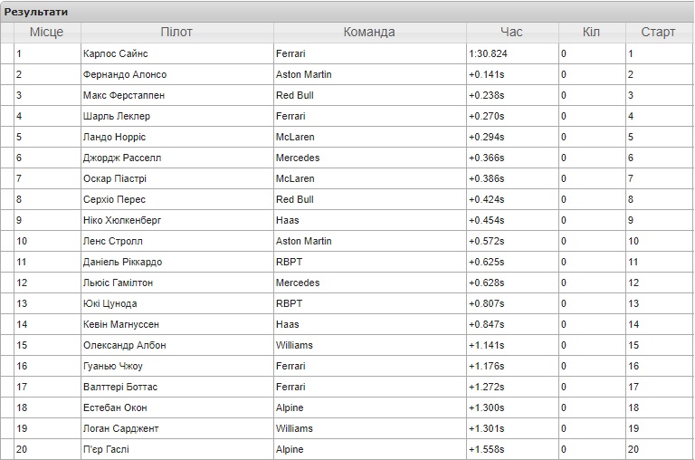Select the Макс Ферстаппен cell
Viewport: 695px width, 460px height.
point(176,95)
